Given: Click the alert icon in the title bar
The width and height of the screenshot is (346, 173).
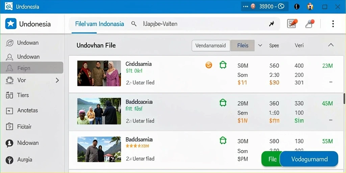Looking at the screenshot, I should click(297, 7).
